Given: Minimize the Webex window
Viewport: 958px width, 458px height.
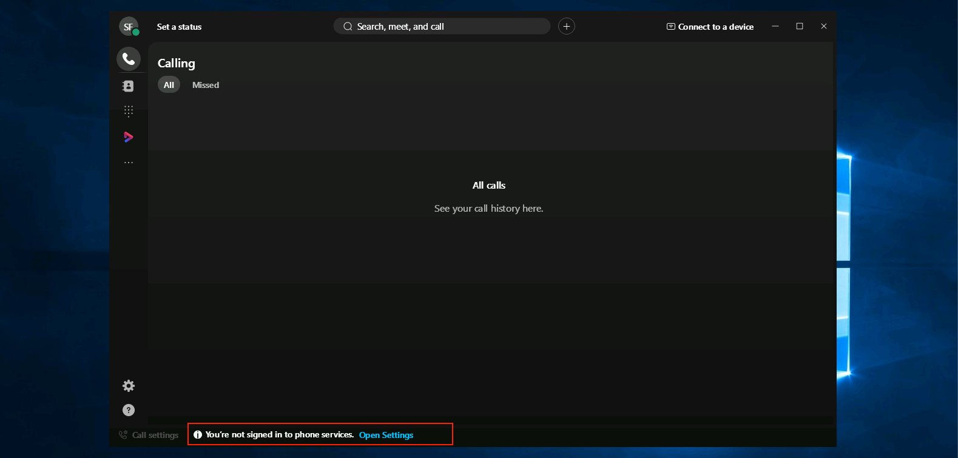Looking at the screenshot, I should [x=775, y=26].
